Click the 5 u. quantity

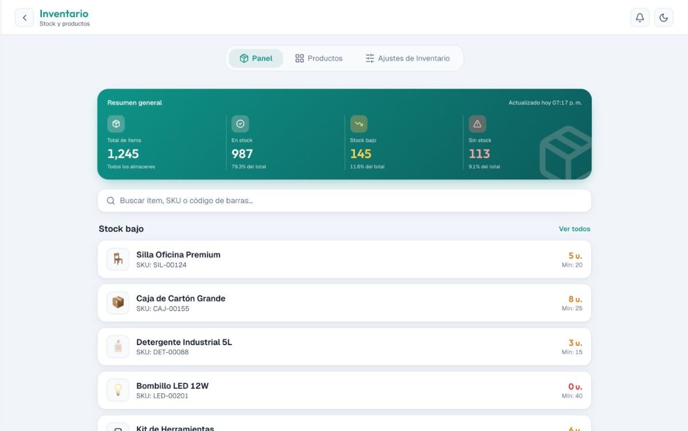tap(575, 256)
